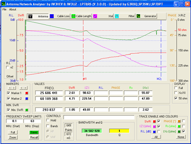This screenshot has height=144, width=191.
Task: Select the VHF radio button
Action: pos(48,137)
